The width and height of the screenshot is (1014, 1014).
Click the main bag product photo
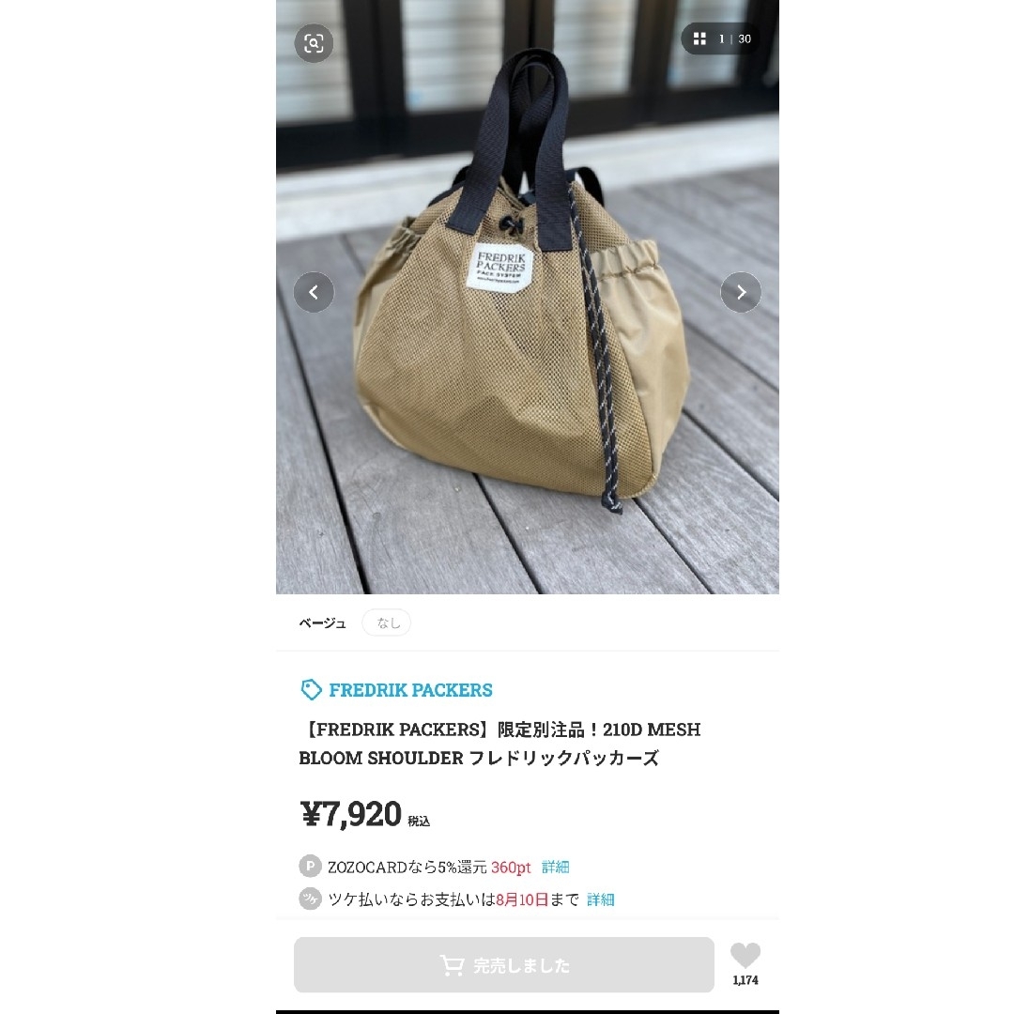(527, 297)
